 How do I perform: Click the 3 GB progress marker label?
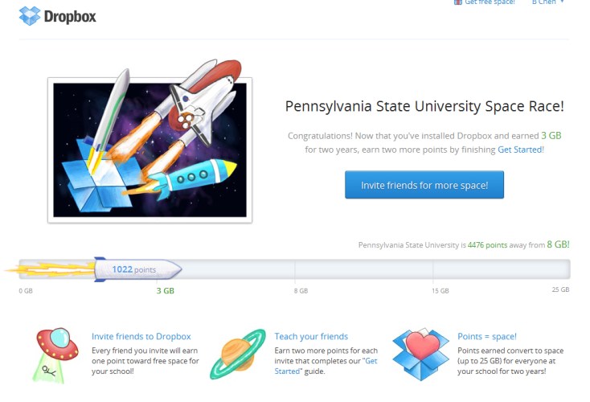[166, 290]
